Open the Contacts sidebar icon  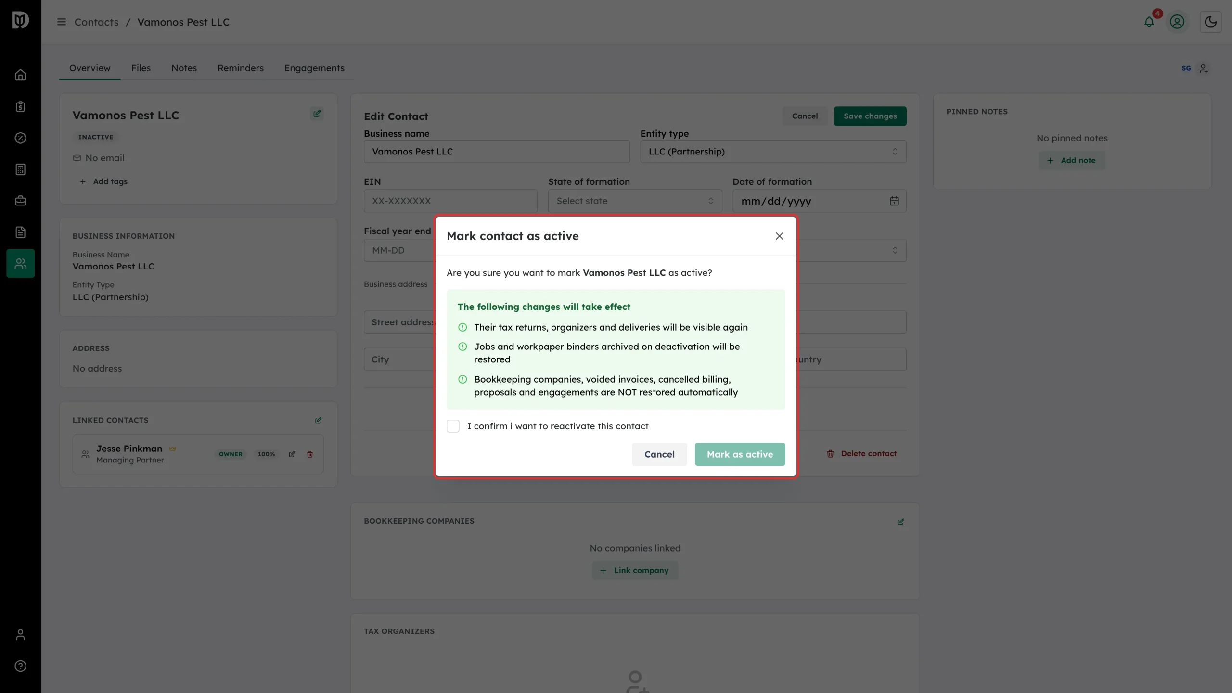(x=20, y=263)
